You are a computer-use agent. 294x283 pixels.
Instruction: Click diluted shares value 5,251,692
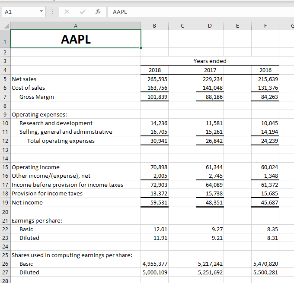[x=210, y=272]
